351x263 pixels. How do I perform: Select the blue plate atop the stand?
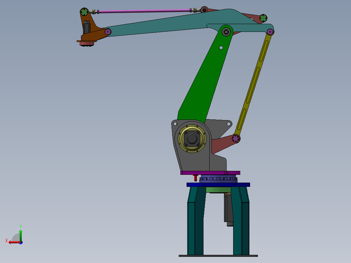pos(218,185)
